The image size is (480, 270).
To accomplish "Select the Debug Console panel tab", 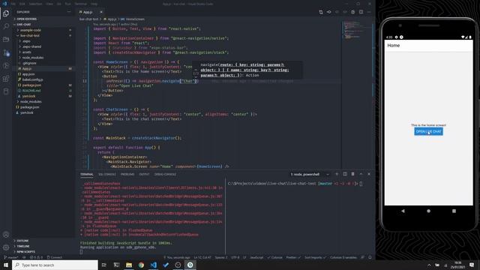I will click(x=165, y=174).
